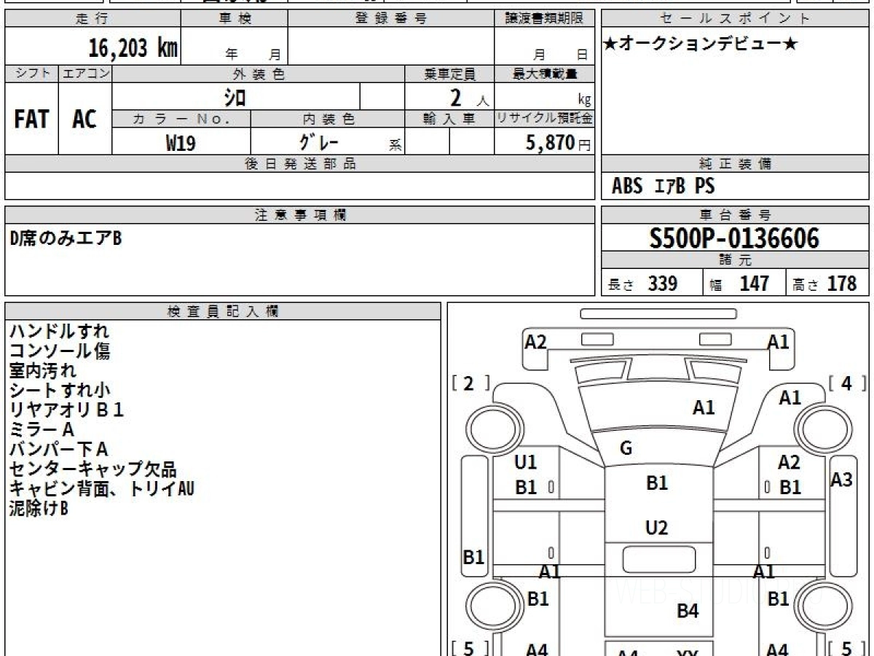Click the 走行 column header
Screen dimensions: 874x656
pyautogui.click(x=92, y=19)
